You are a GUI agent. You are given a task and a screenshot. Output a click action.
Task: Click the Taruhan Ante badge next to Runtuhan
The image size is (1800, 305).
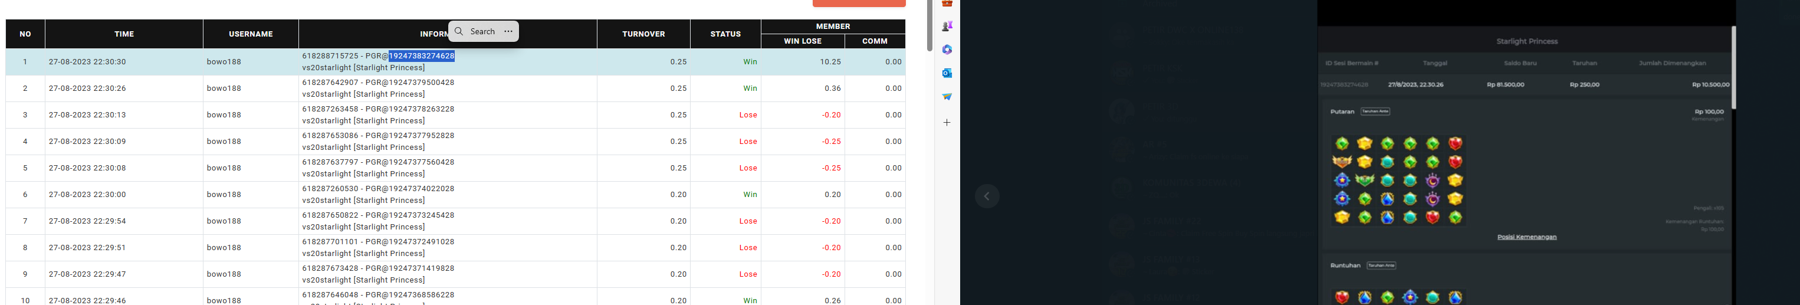1381,265
